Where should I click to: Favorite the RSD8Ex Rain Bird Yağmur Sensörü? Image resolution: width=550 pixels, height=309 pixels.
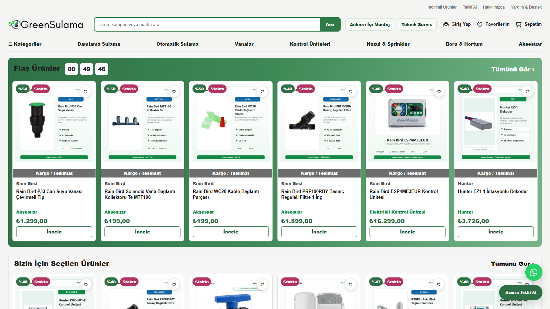coord(439,285)
